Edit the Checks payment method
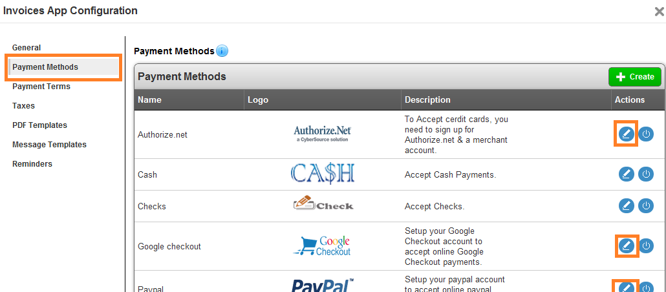666x292 pixels. 626,205
